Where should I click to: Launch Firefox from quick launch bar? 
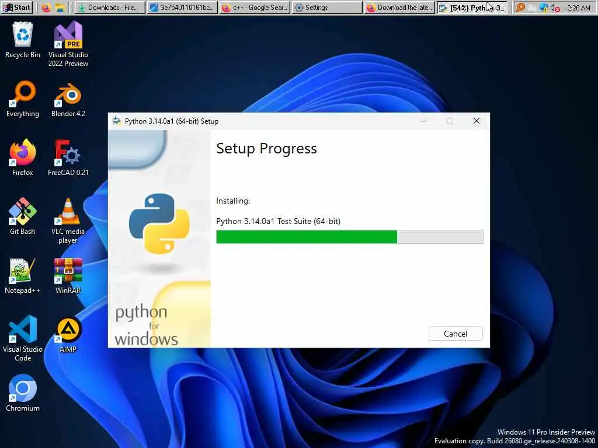[46, 8]
